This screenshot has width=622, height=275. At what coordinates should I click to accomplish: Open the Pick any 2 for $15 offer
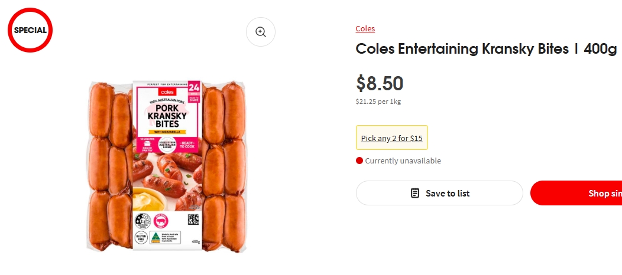[x=391, y=138]
